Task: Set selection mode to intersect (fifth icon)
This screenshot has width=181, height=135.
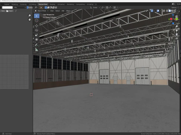Action: pyautogui.click(x=56, y=7)
